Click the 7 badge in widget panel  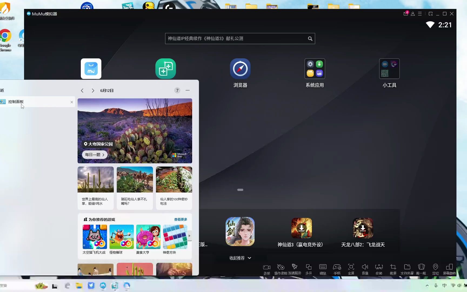tap(177, 91)
